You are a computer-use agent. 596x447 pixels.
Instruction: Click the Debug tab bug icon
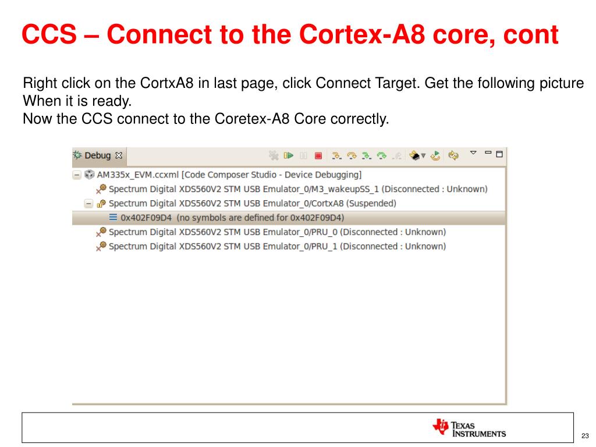tap(77, 155)
